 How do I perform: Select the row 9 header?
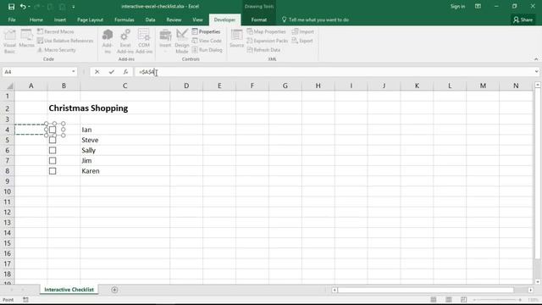[8, 181]
